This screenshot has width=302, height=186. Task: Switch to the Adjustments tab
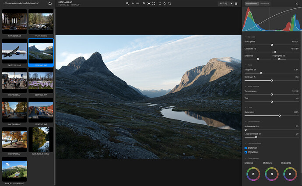252,4
